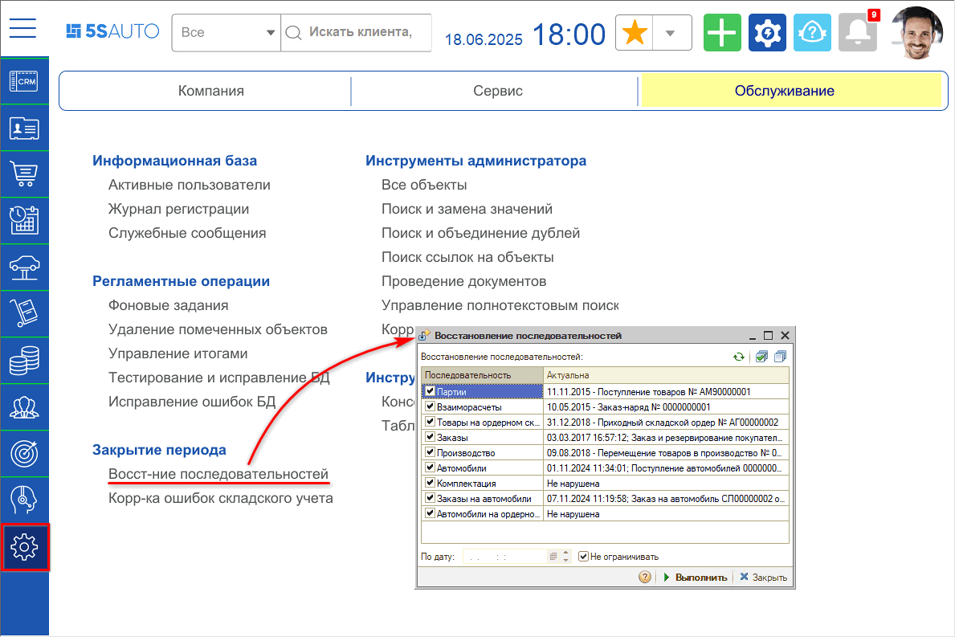Click the green plus icon to create new

coord(721,32)
